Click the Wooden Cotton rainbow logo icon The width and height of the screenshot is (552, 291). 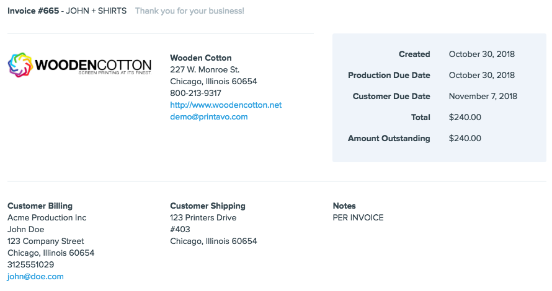tap(20, 65)
